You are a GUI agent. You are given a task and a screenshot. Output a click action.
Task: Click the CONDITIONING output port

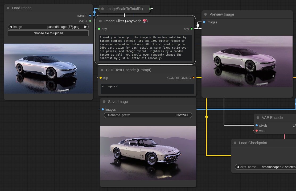coord(194,78)
